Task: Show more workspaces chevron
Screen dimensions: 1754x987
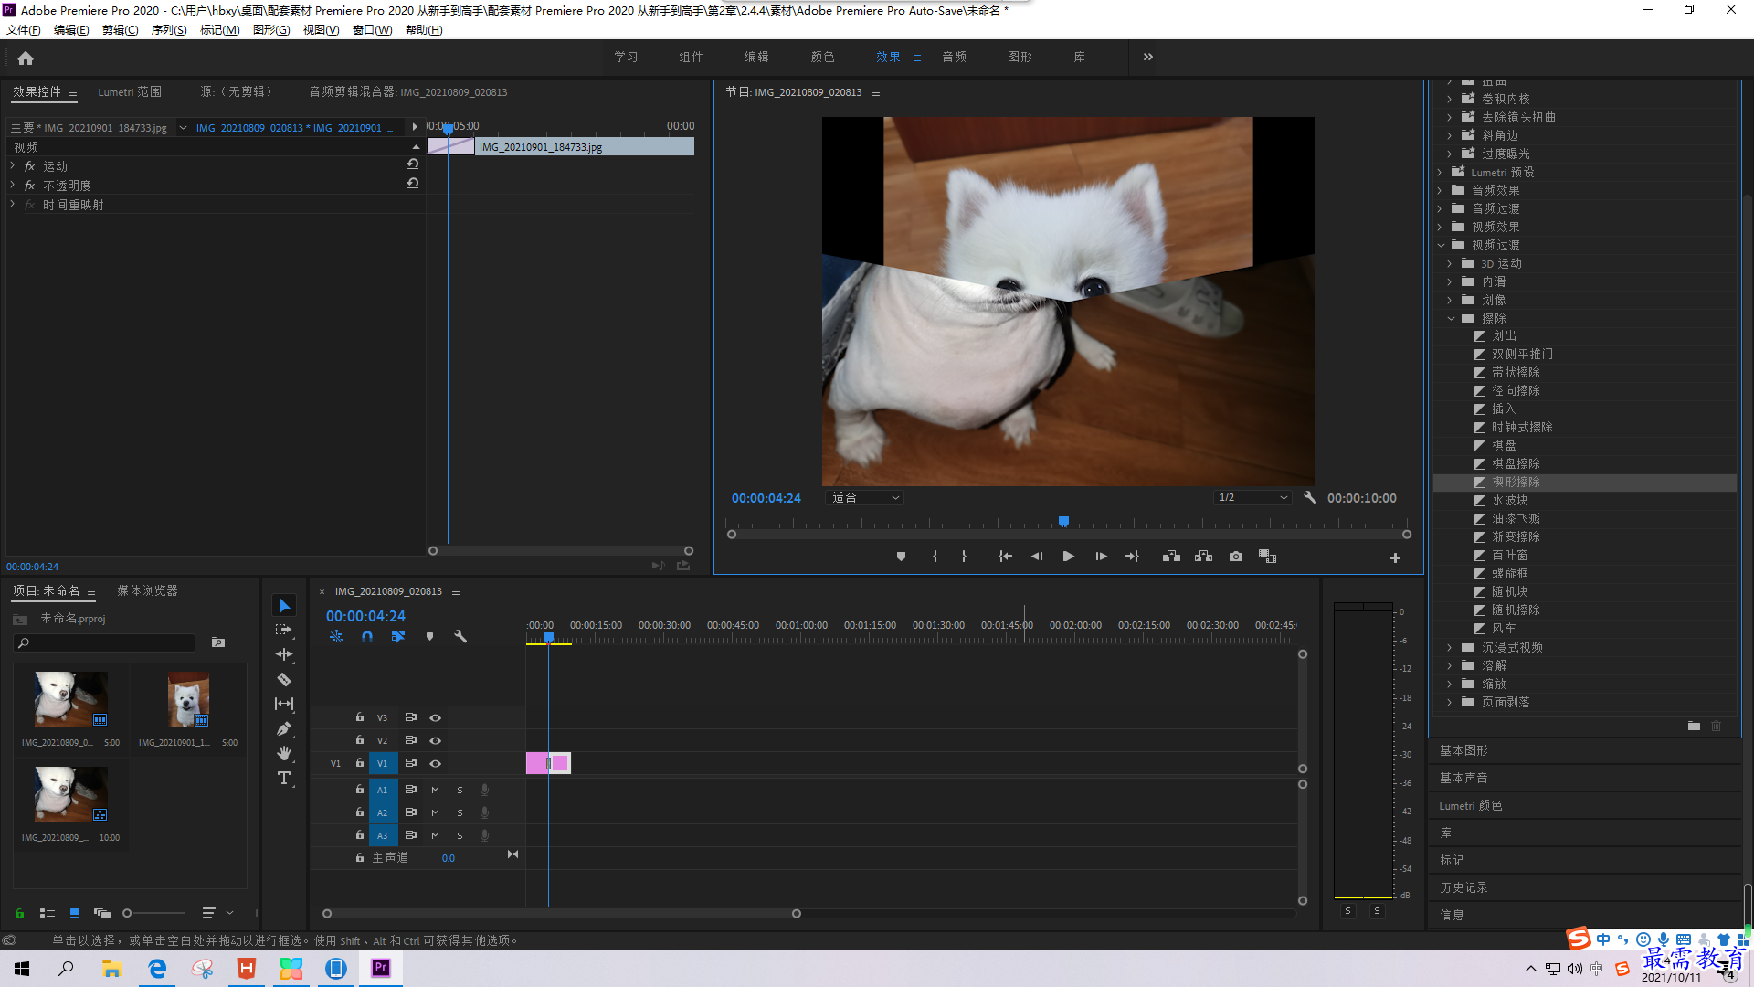Action: click(x=1148, y=57)
